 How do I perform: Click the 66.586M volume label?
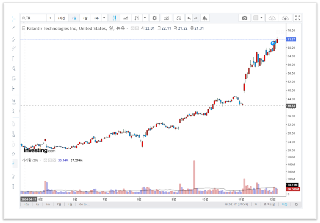(293, 189)
